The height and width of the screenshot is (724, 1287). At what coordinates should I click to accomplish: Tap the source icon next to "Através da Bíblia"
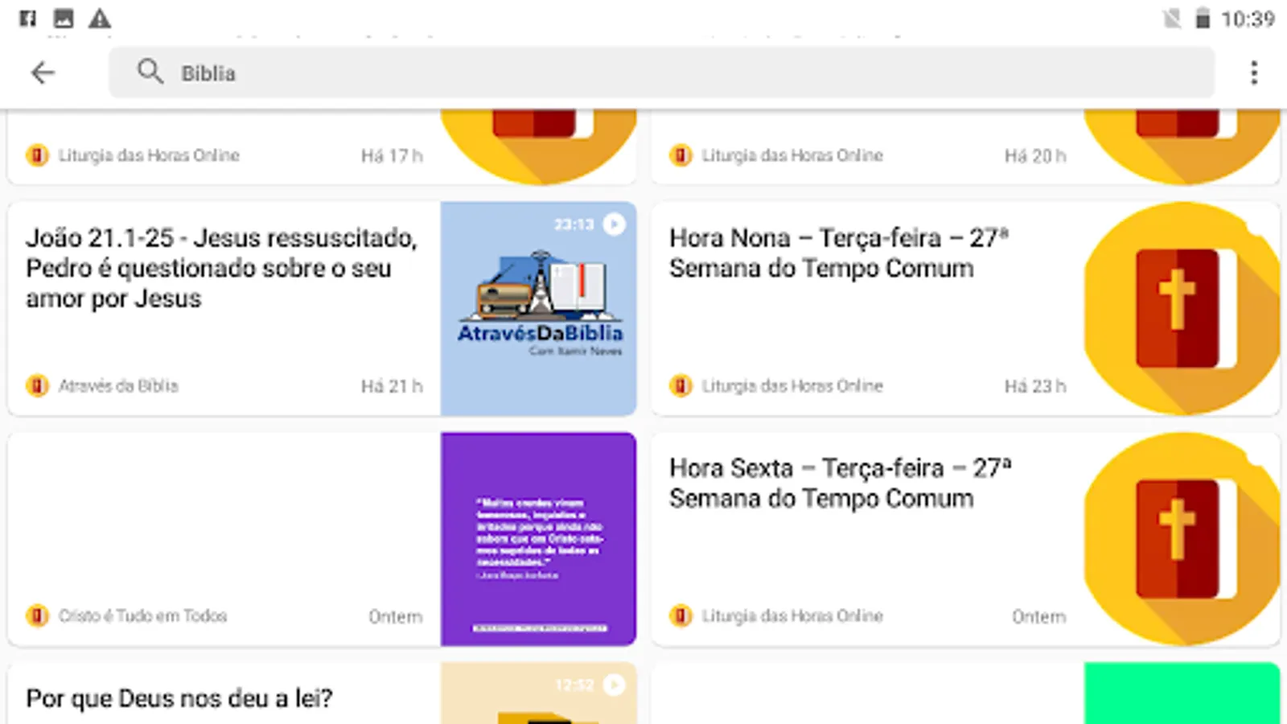coord(37,386)
